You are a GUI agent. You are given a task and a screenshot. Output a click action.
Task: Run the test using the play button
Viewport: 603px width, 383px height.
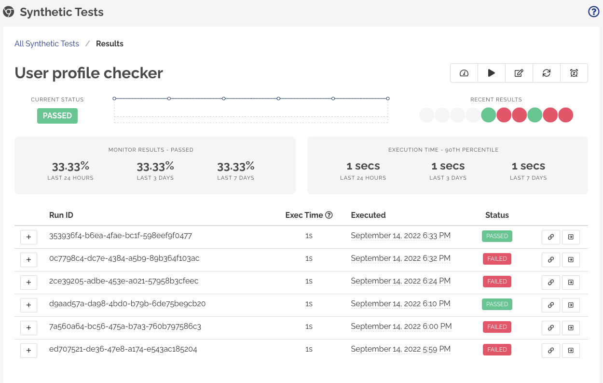point(491,73)
